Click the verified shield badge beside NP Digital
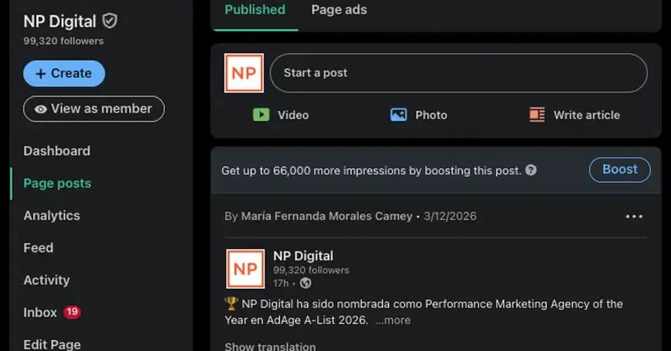 point(108,21)
